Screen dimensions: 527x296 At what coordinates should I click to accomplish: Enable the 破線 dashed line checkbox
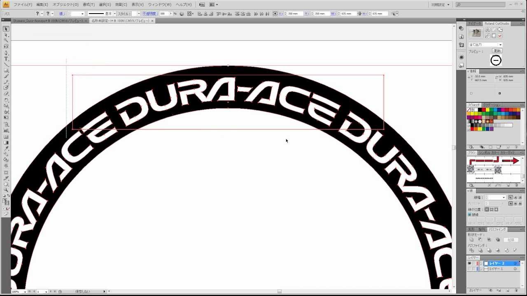[469, 215]
